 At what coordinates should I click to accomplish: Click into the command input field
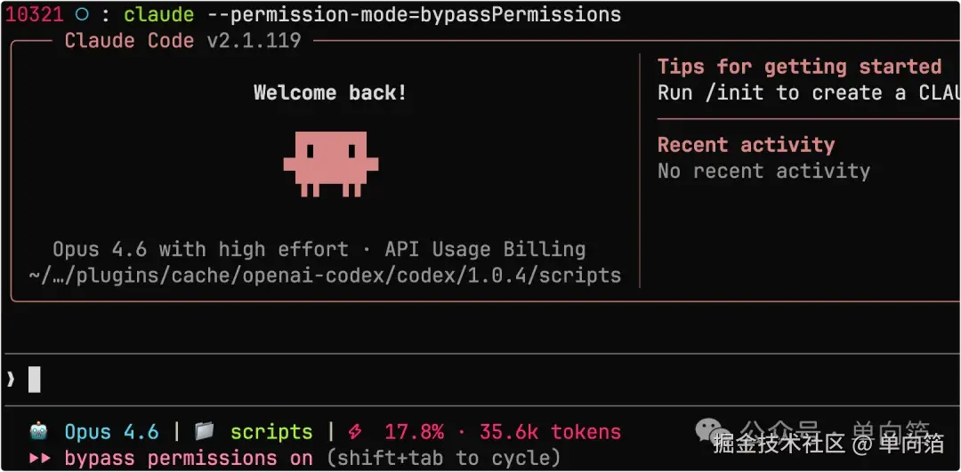(x=480, y=380)
